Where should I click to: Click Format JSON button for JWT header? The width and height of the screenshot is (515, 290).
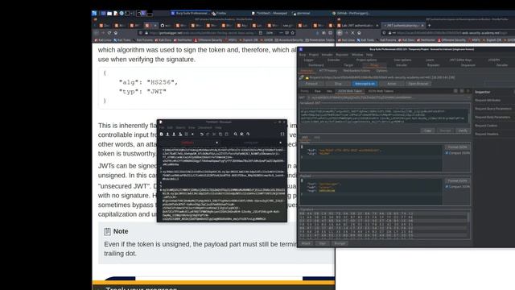pyautogui.click(x=457, y=147)
